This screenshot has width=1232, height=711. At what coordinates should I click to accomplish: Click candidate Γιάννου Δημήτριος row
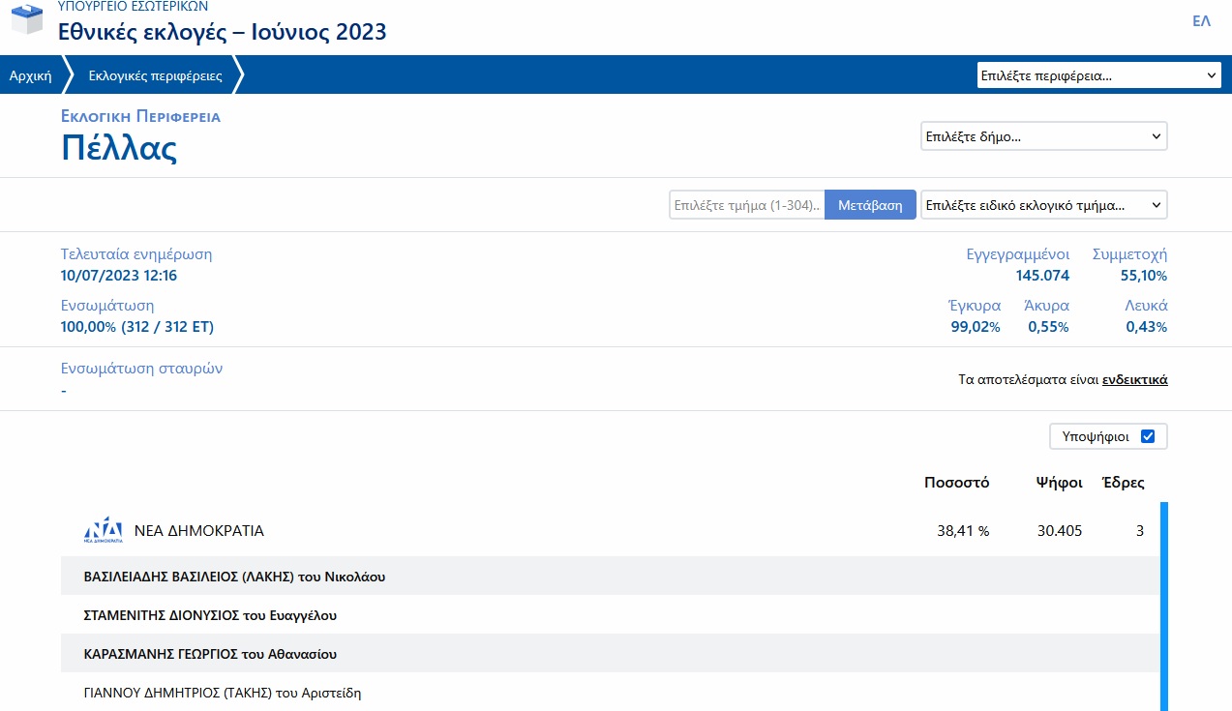(223, 693)
